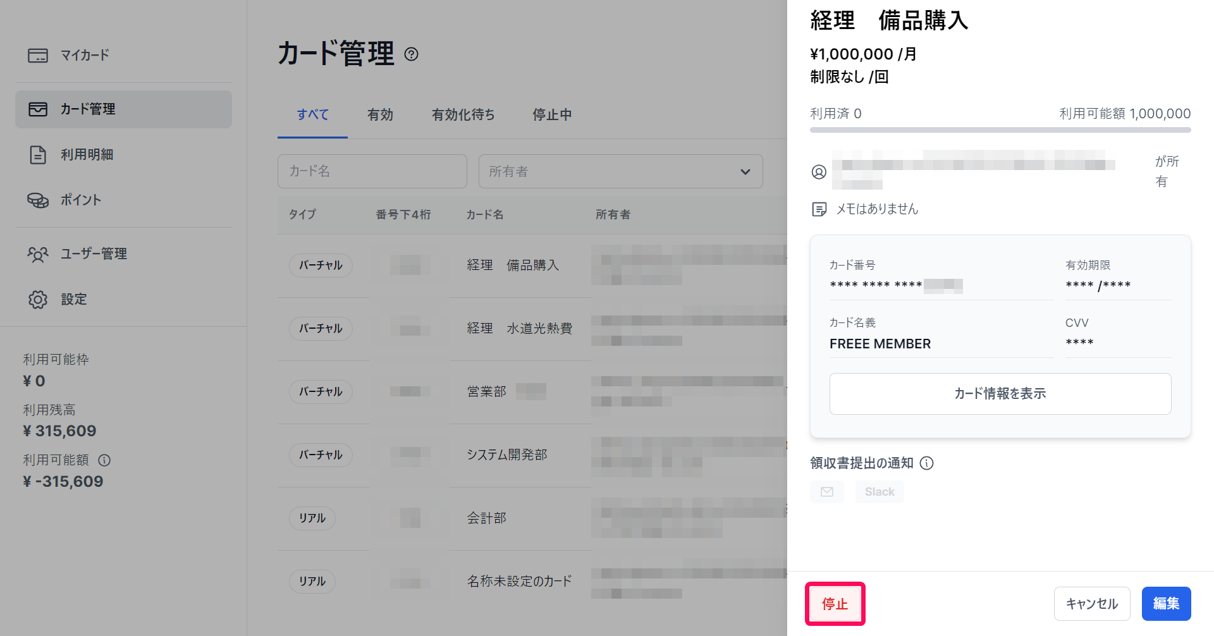Click the タイプ column header
Screen dimensions: 1214x636
(x=303, y=215)
